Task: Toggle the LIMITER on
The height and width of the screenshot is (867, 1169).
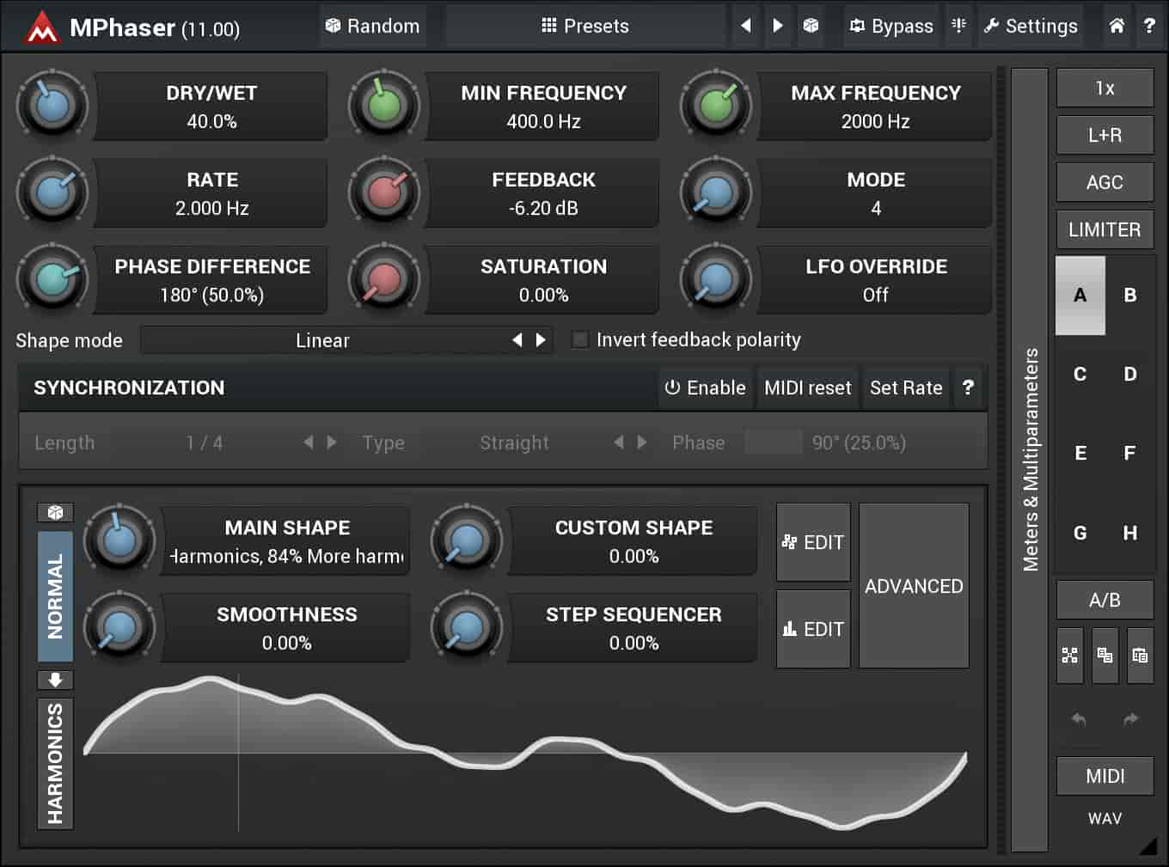Action: tap(1105, 229)
